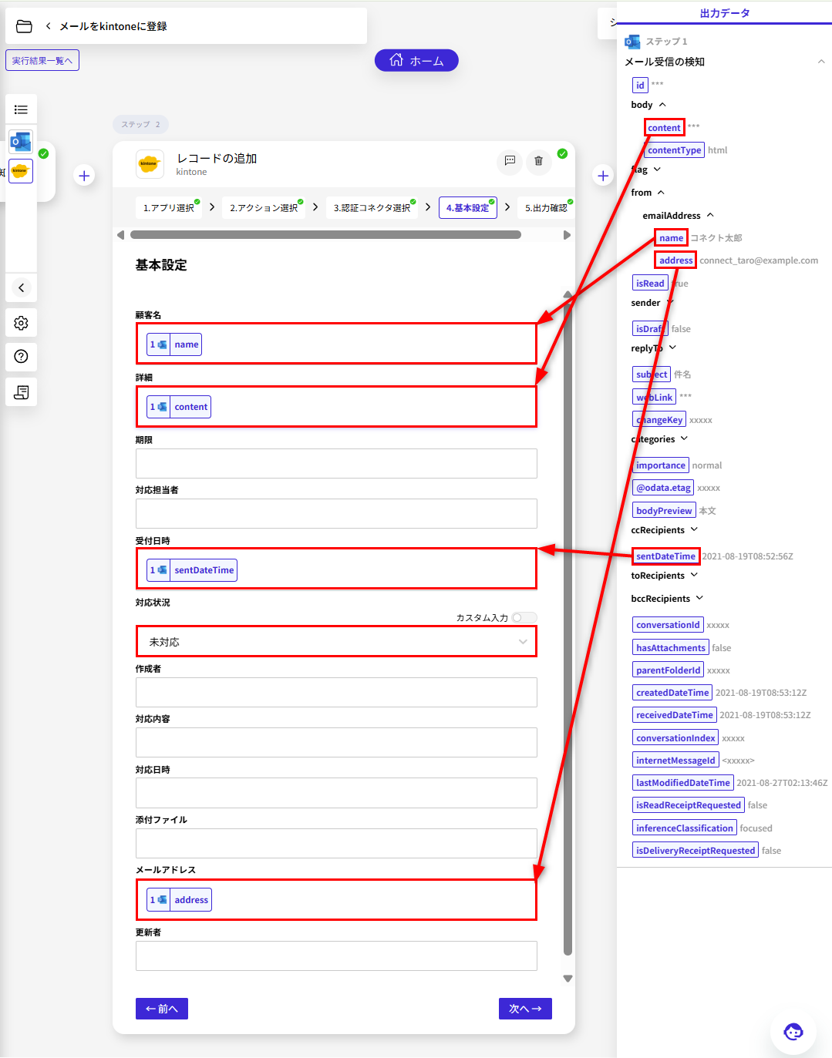The height and width of the screenshot is (1058, 832).
Task: Collapse the emailAddress node
Action: (x=710, y=216)
